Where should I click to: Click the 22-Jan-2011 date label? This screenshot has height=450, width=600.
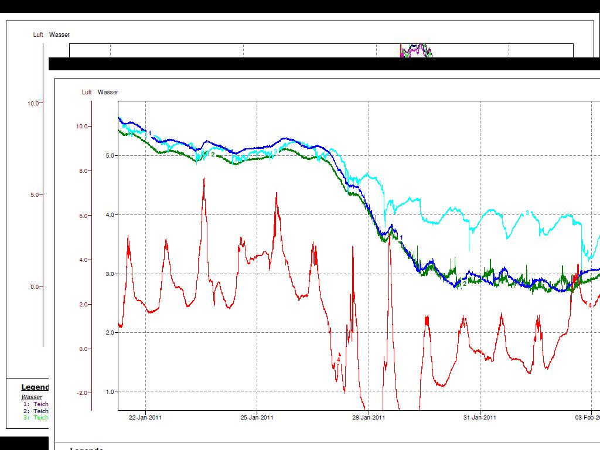click(145, 418)
